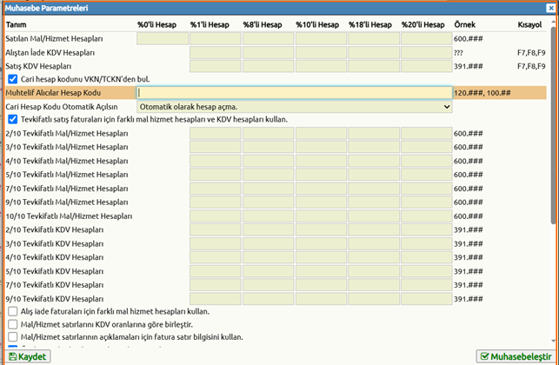Click %1'li Hesap field for Satılan Mal/Hizmet
The image size is (559, 365).
coord(216,38)
